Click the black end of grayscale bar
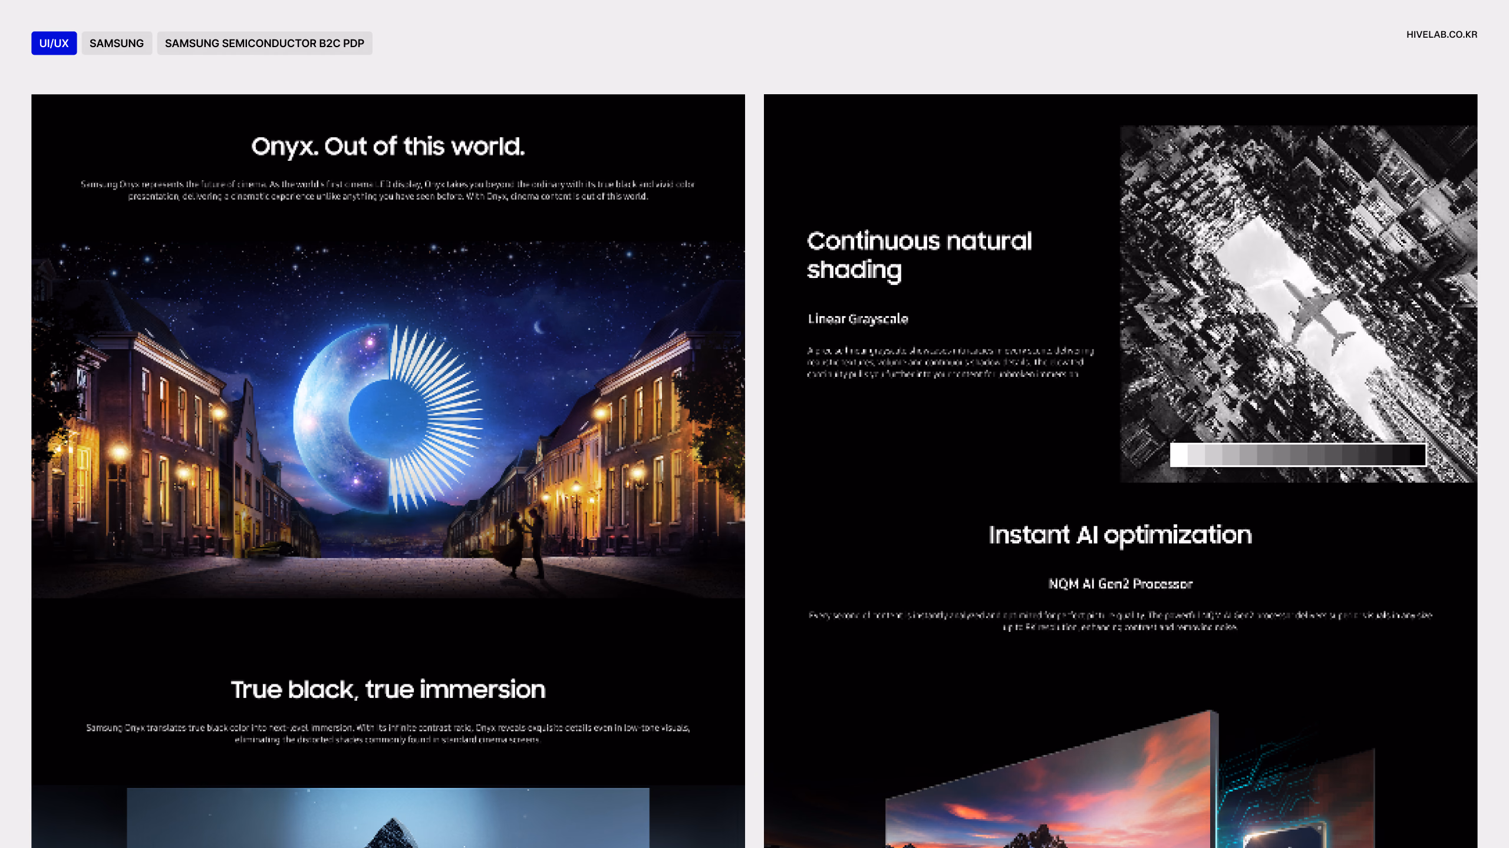 tap(1417, 455)
